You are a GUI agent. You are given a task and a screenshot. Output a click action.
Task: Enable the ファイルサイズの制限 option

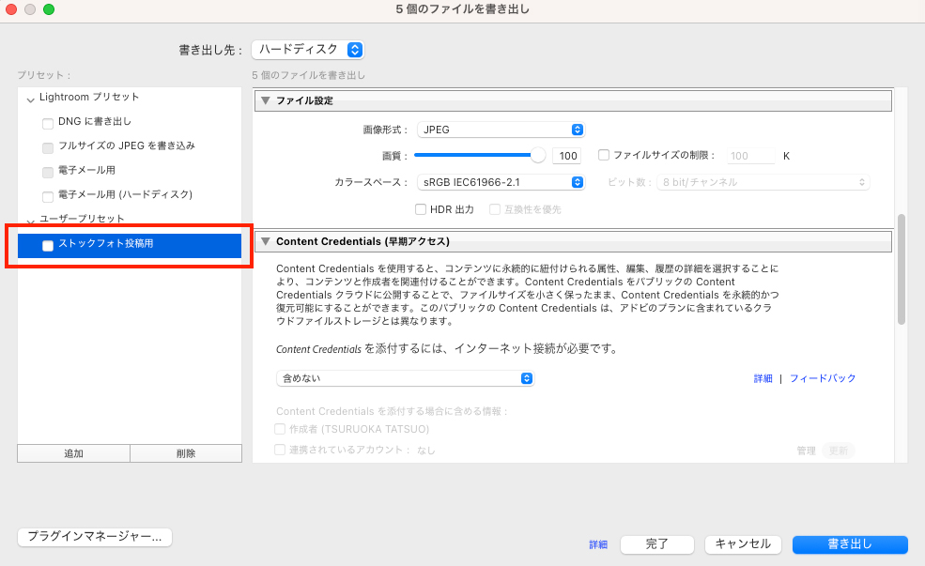602,155
